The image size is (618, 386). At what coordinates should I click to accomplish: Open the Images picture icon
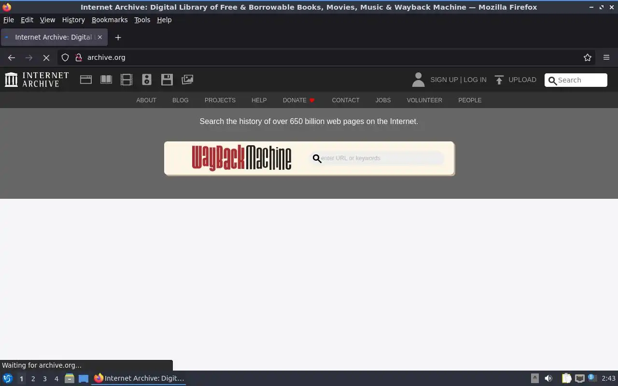(x=187, y=80)
